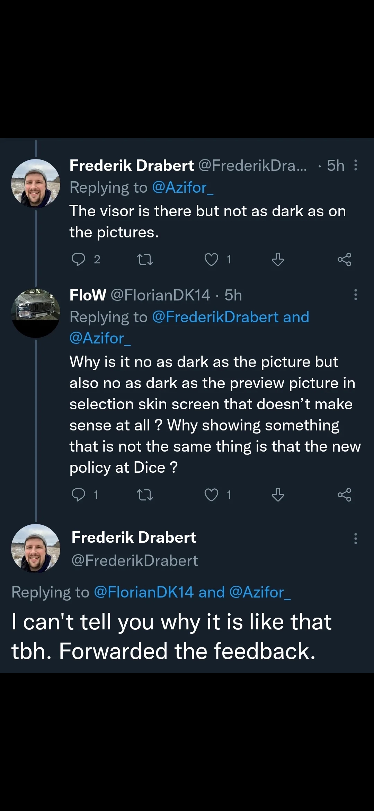The width and height of the screenshot is (374, 811).
Task: Reply to FloW's tweet about Dice
Action: coord(78,495)
